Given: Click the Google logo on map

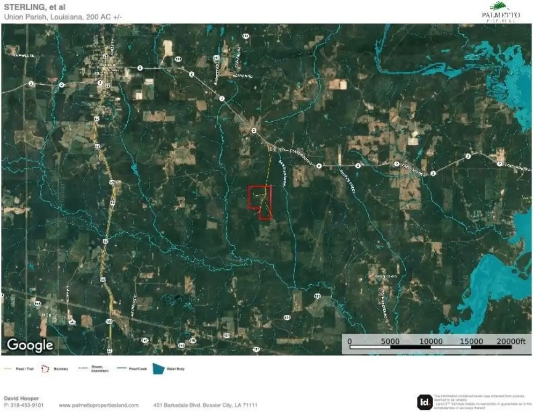Looking at the screenshot, I should (30, 345).
